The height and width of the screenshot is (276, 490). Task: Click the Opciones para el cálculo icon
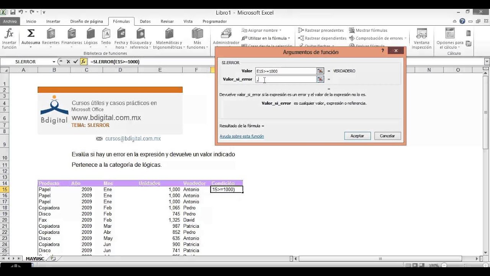[450, 33]
